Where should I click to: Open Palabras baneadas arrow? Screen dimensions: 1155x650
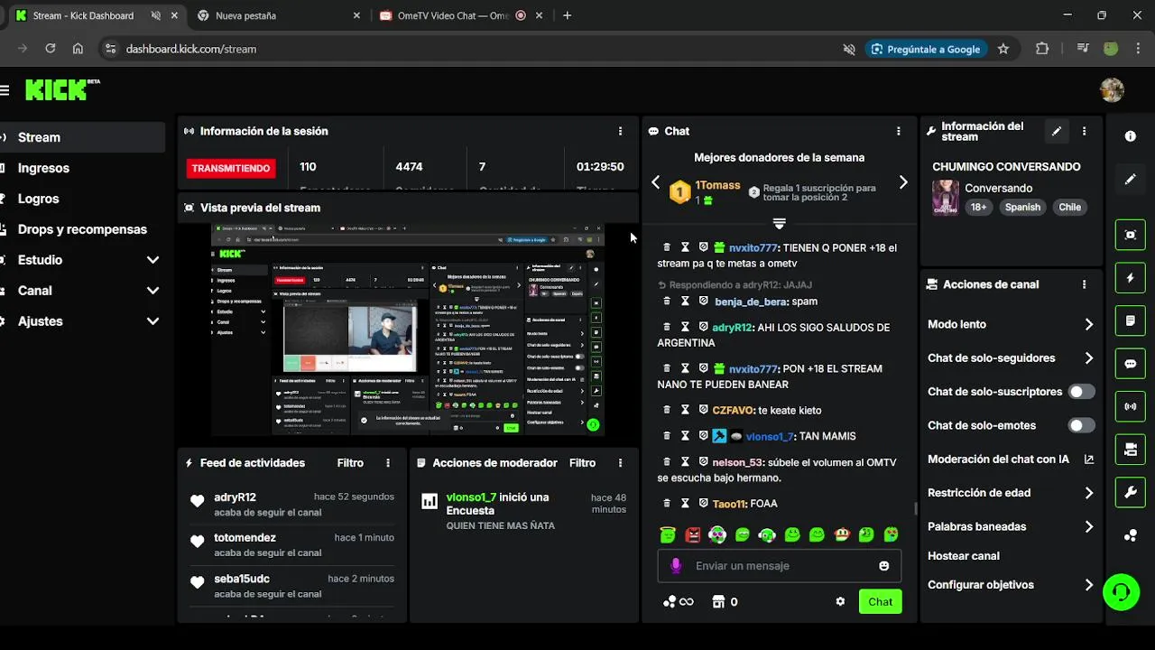(x=1088, y=526)
